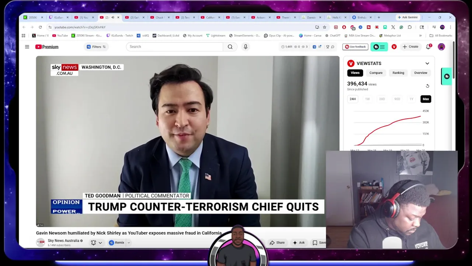Select the 1Y range in ViewStats
This screenshot has width=472, height=266.
click(x=411, y=99)
